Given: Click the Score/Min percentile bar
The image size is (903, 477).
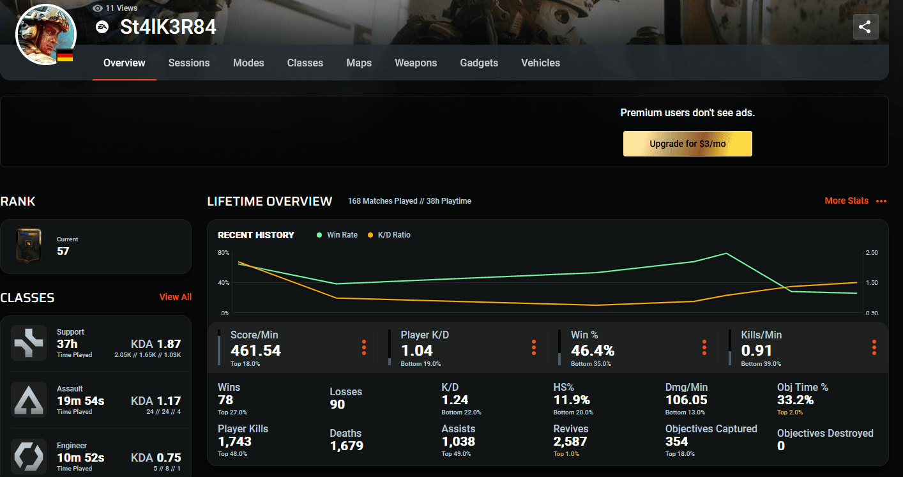Looking at the screenshot, I should pos(219,347).
